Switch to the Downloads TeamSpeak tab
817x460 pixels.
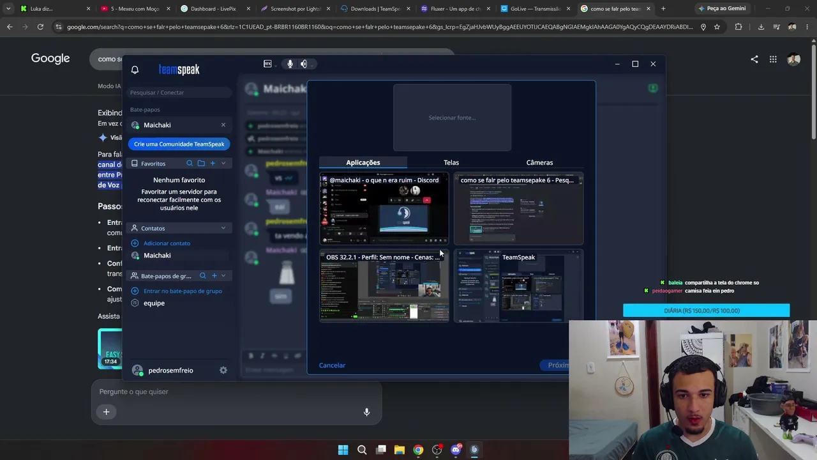[375, 9]
